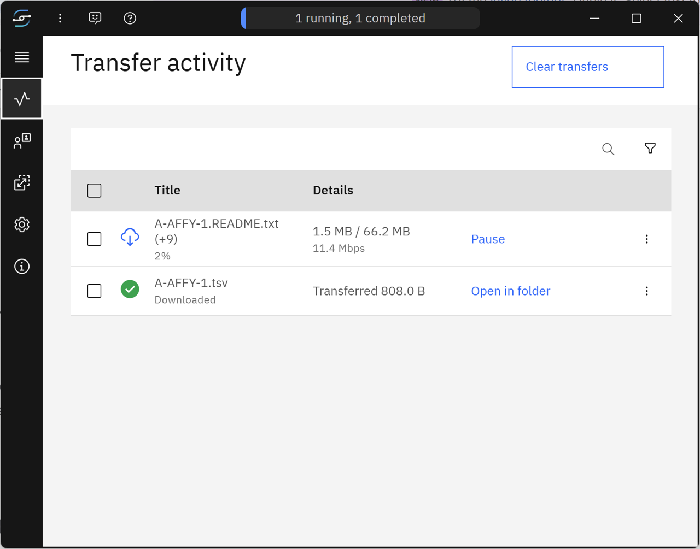The width and height of the screenshot is (700, 549).
Task: Expand the hamburger navigation menu
Action: click(22, 57)
